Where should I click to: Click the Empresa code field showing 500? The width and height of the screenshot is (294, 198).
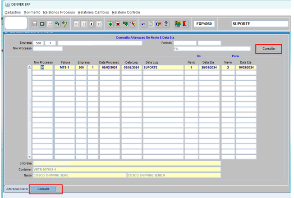coord(38,43)
